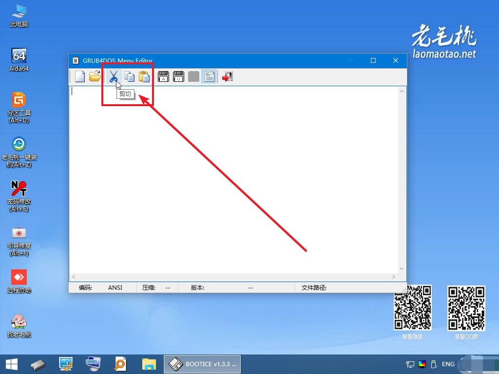Click the ENG language indicator
The width and height of the screenshot is (499, 374).
coord(448,364)
